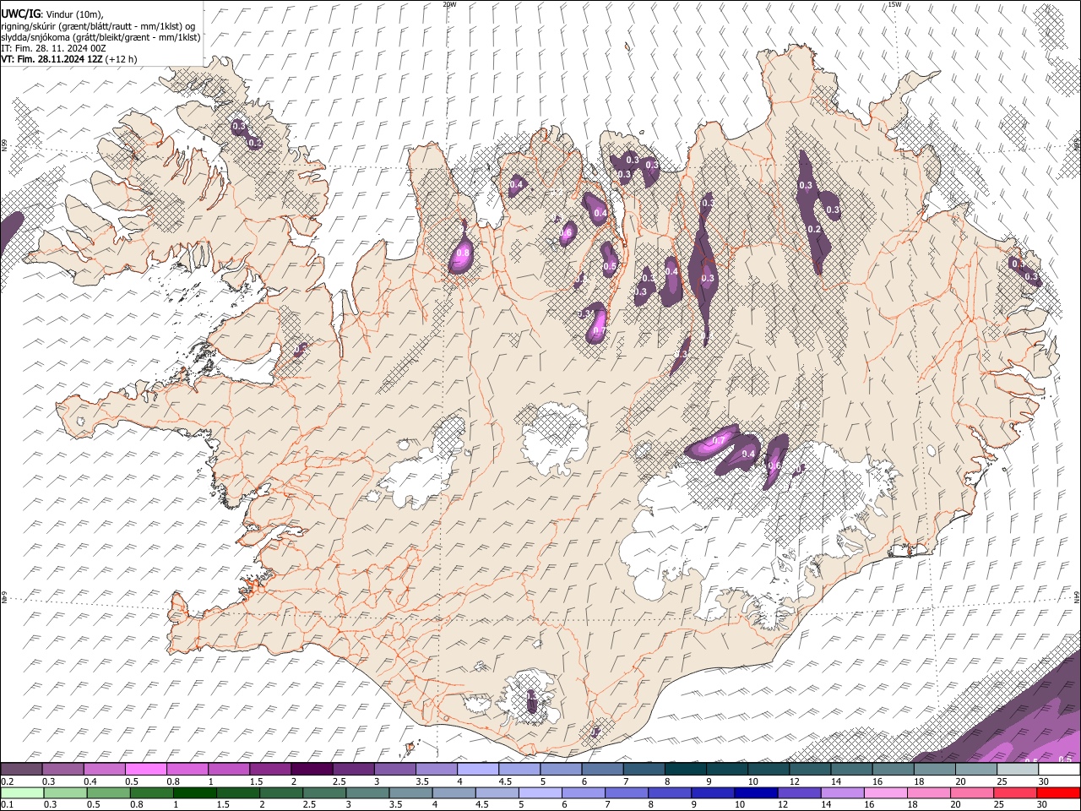Viewport: 1081px width, 811px height.
Task: Click the pale grey top-row swatch starting at 25
Action: [x=1017, y=769]
